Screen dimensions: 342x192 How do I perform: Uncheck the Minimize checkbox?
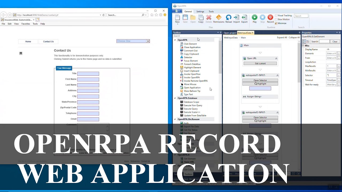coord(276,23)
